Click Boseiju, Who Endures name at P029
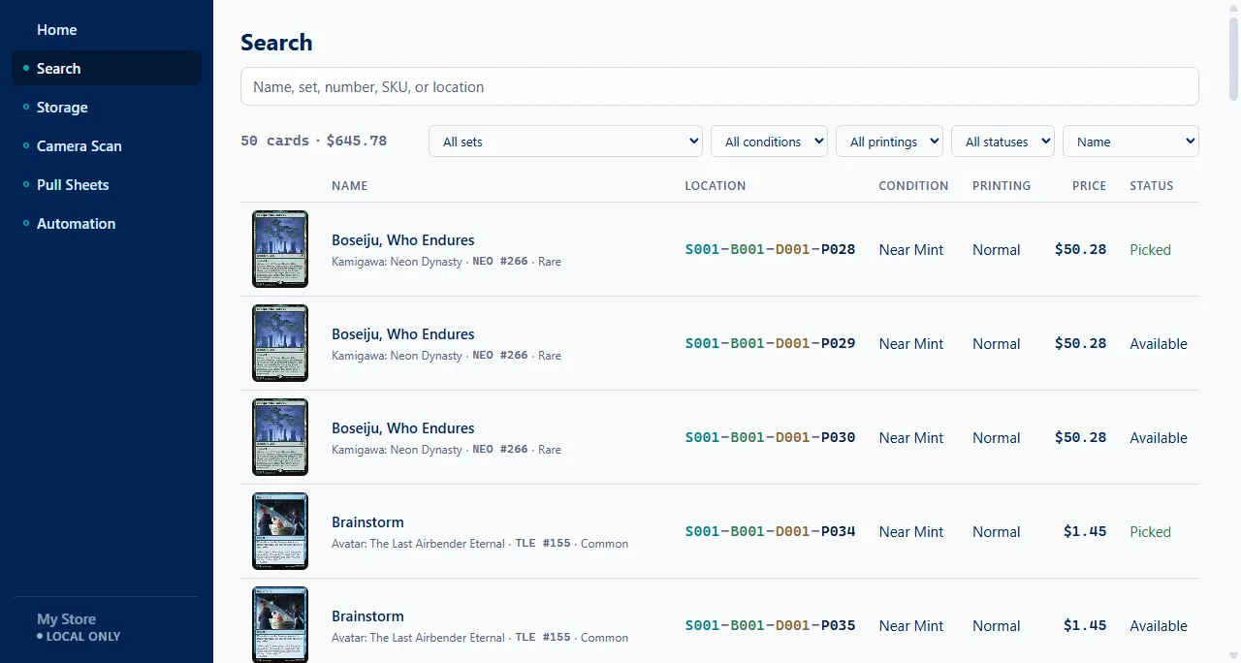The width and height of the screenshot is (1241, 663). (x=403, y=334)
